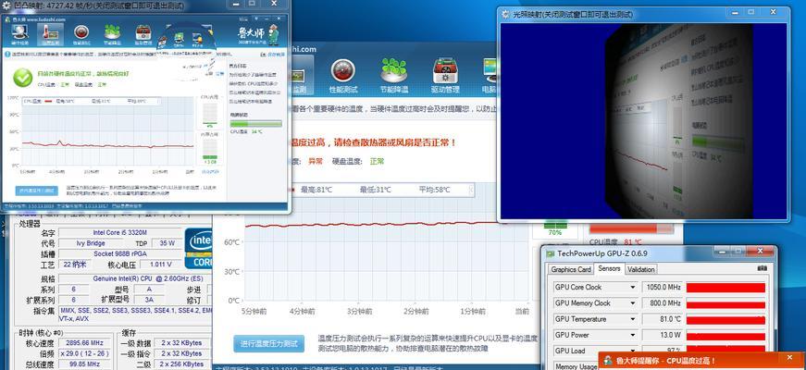The image size is (806, 370).
Task: Click the GPU Memory Clock red sensor graph
Action: click(725, 303)
